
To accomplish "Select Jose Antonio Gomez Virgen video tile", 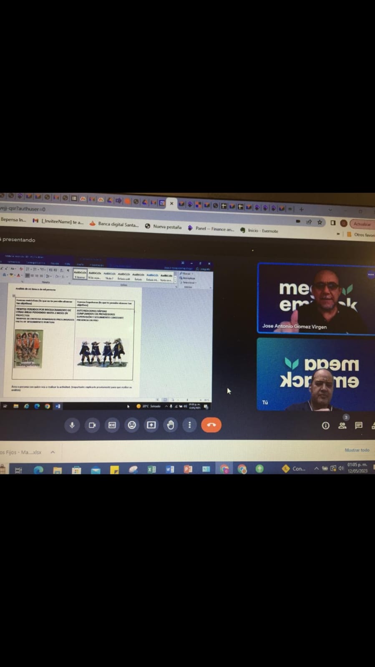I will [316, 299].
